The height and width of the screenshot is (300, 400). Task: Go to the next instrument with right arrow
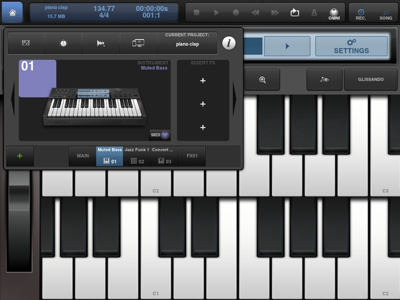pos(234,99)
